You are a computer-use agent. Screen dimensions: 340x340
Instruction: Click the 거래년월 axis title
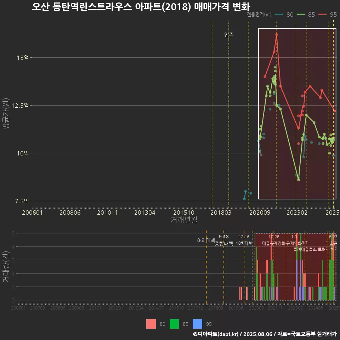(x=184, y=220)
